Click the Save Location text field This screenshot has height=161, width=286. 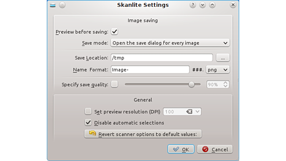click(x=162, y=58)
